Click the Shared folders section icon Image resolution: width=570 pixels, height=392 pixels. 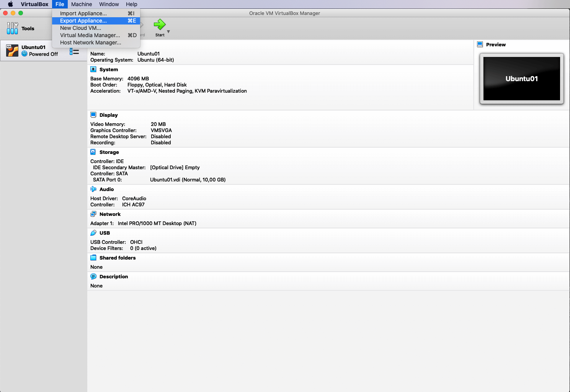pyautogui.click(x=93, y=258)
